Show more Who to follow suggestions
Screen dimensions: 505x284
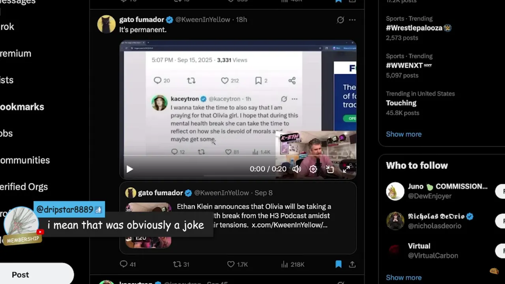(404, 278)
